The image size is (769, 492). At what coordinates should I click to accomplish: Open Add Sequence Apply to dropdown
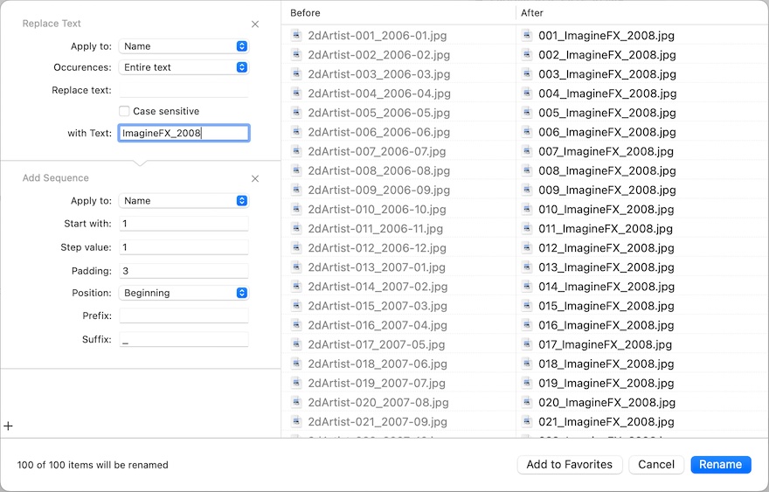[184, 201]
